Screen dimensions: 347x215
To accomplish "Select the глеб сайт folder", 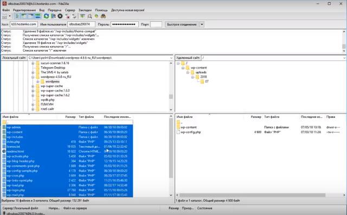I will [x=47, y=109].
